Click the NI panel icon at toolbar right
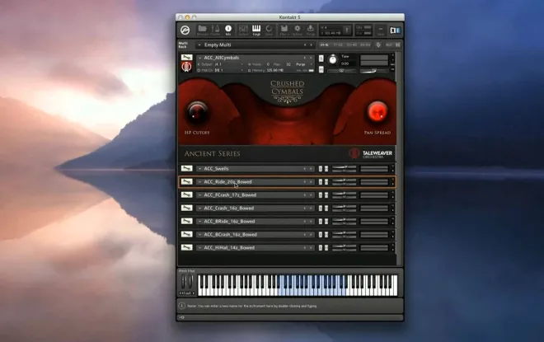 [395, 30]
